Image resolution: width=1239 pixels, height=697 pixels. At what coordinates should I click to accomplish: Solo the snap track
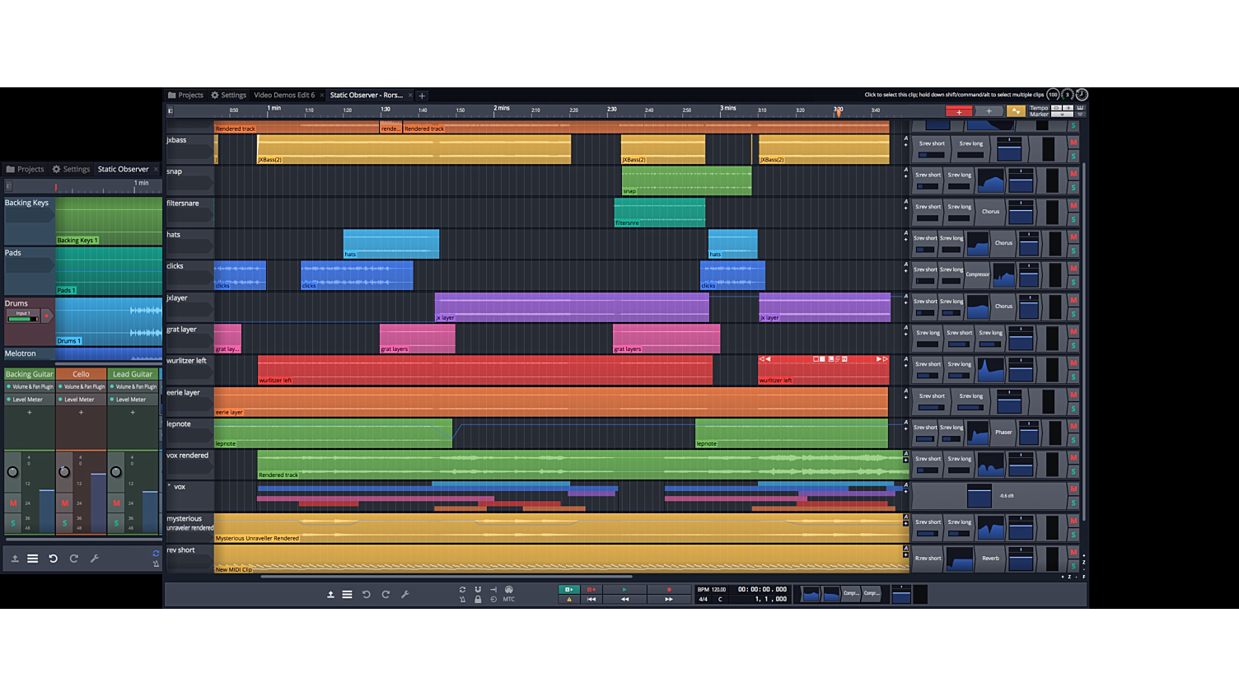[1073, 188]
